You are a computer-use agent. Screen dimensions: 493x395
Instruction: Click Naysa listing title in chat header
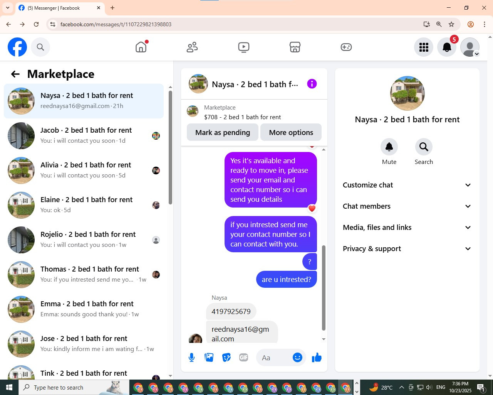(255, 84)
